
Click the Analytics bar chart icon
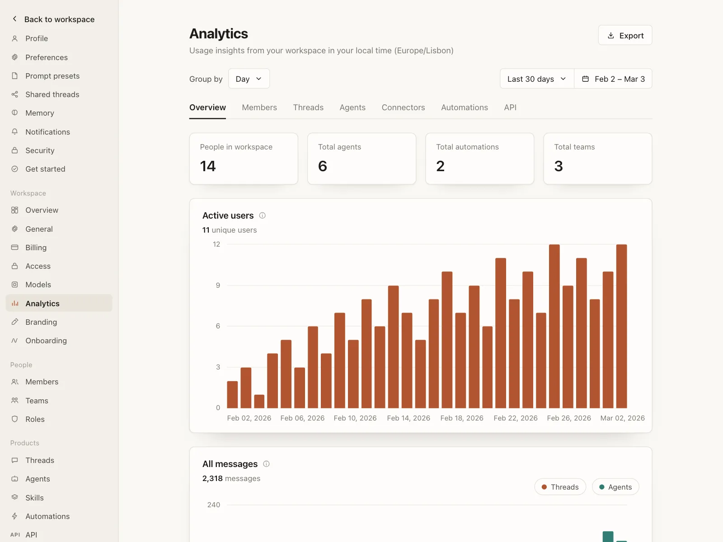tap(15, 304)
